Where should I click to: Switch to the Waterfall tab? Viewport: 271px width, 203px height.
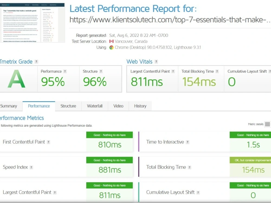click(94, 106)
